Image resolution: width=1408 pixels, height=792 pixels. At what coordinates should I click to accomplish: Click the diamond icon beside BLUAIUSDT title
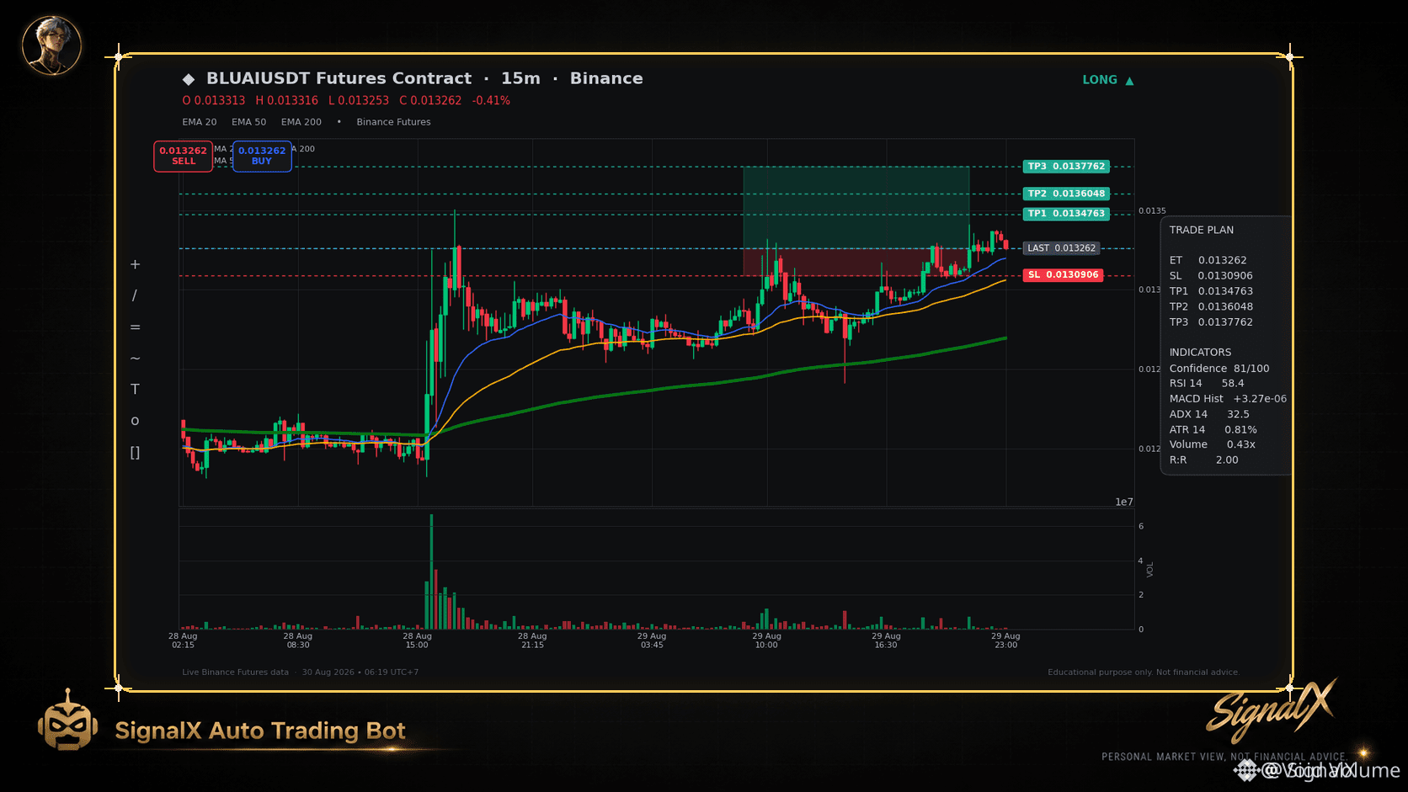(x=189, y=79)
